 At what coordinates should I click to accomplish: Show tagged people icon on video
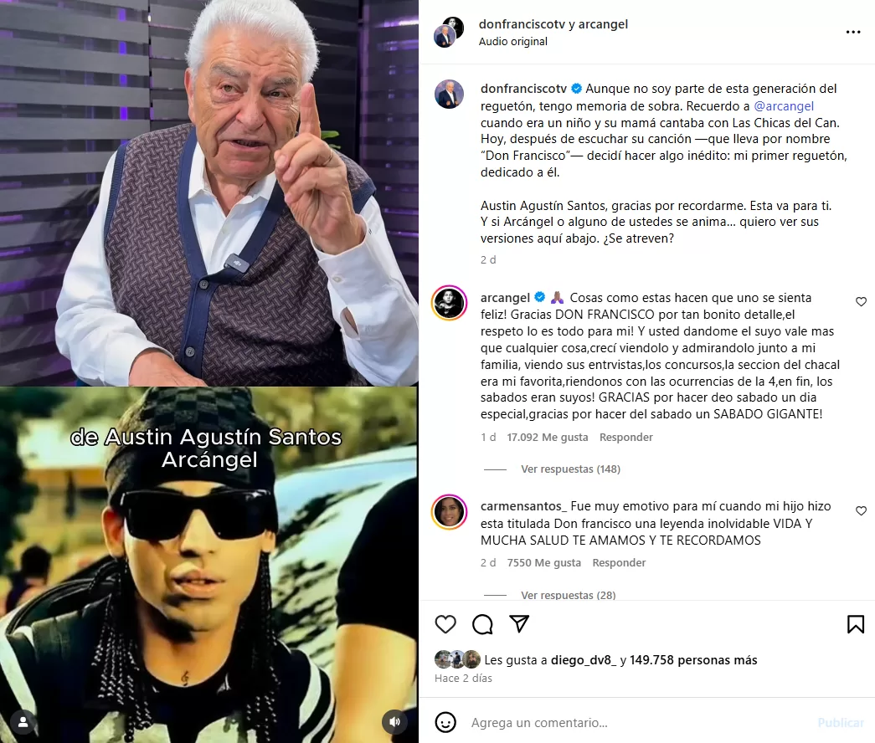23,722
